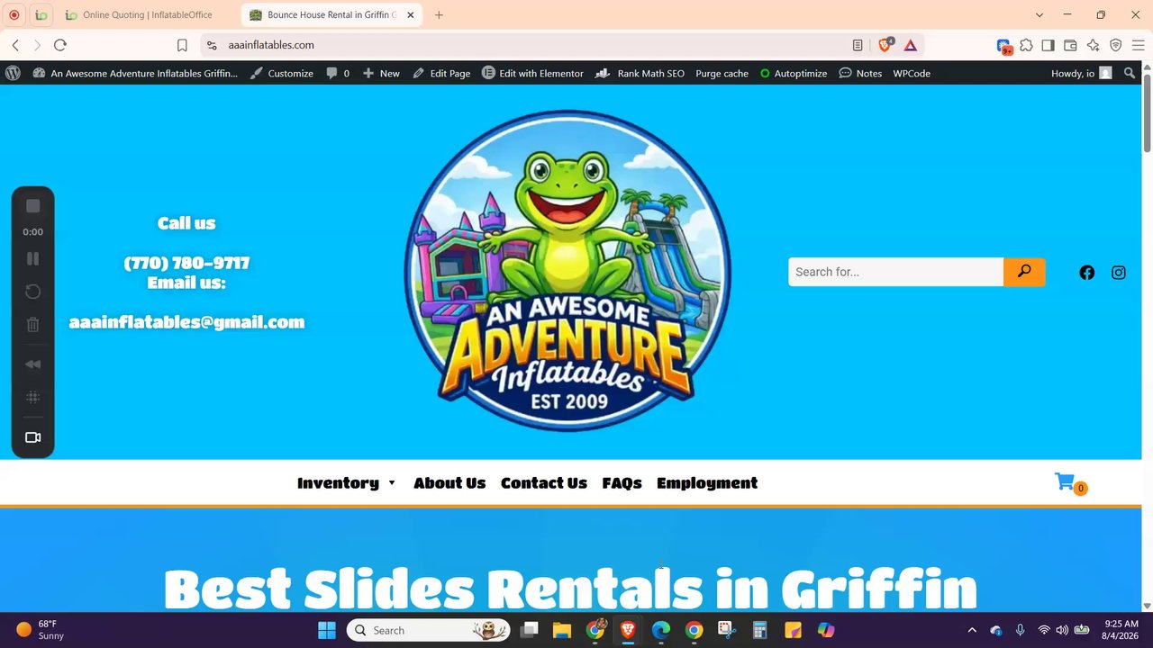Open the Brave Wallet icon
Viewport: 1153px width, 648px height.
coord(1071,45)
